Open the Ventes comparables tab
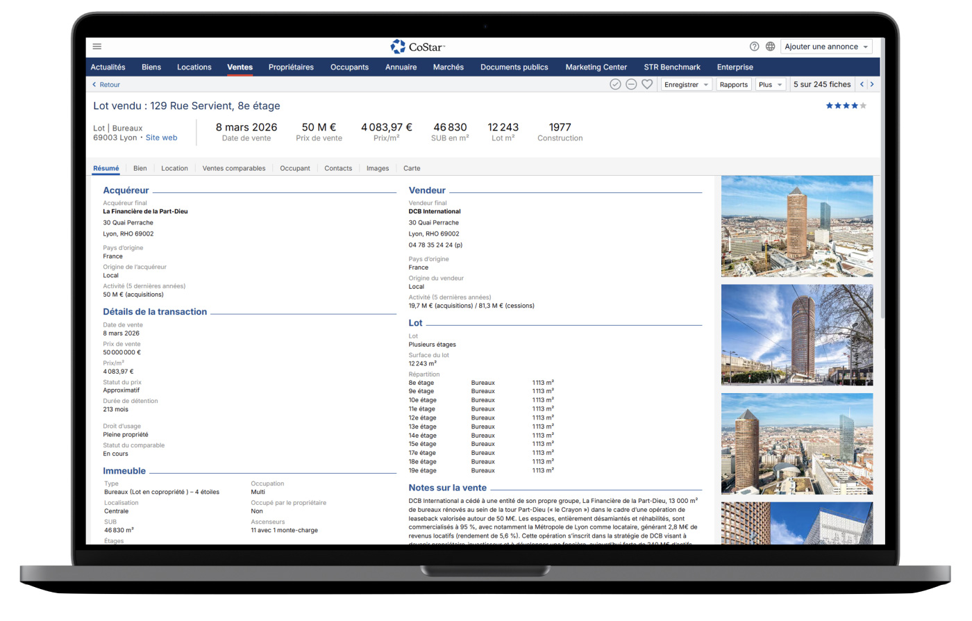The width and height of the screenshot is (972, 621). coord(234,168)
